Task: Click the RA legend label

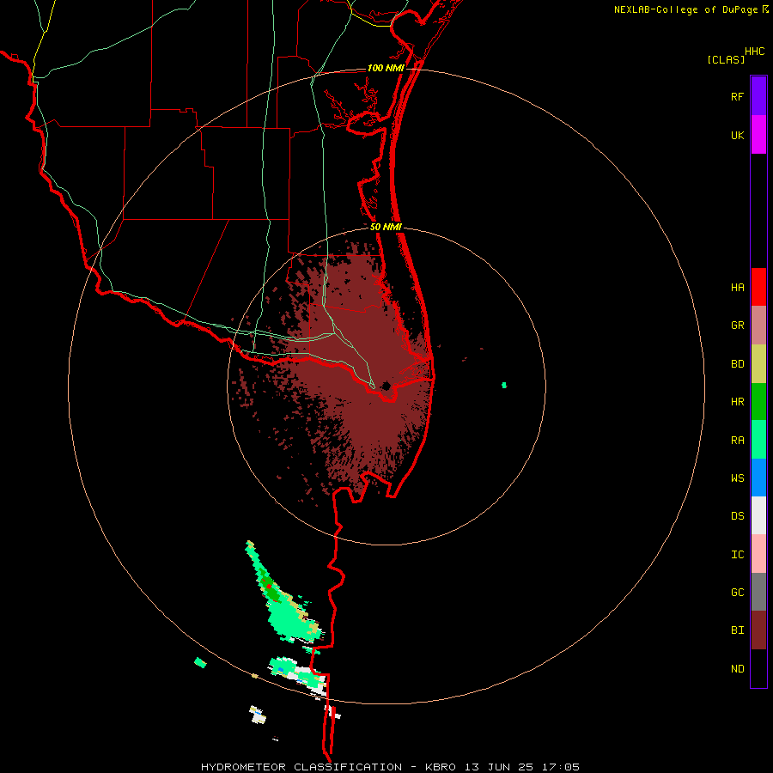Action: click(x=737, y=441)
